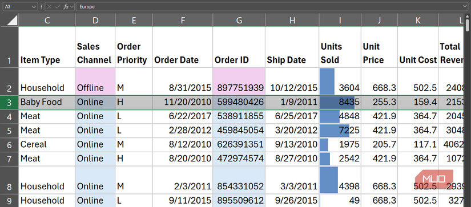Select ship date cell 1/9/2011
The image size is (471, 207).
coord(292,103)
